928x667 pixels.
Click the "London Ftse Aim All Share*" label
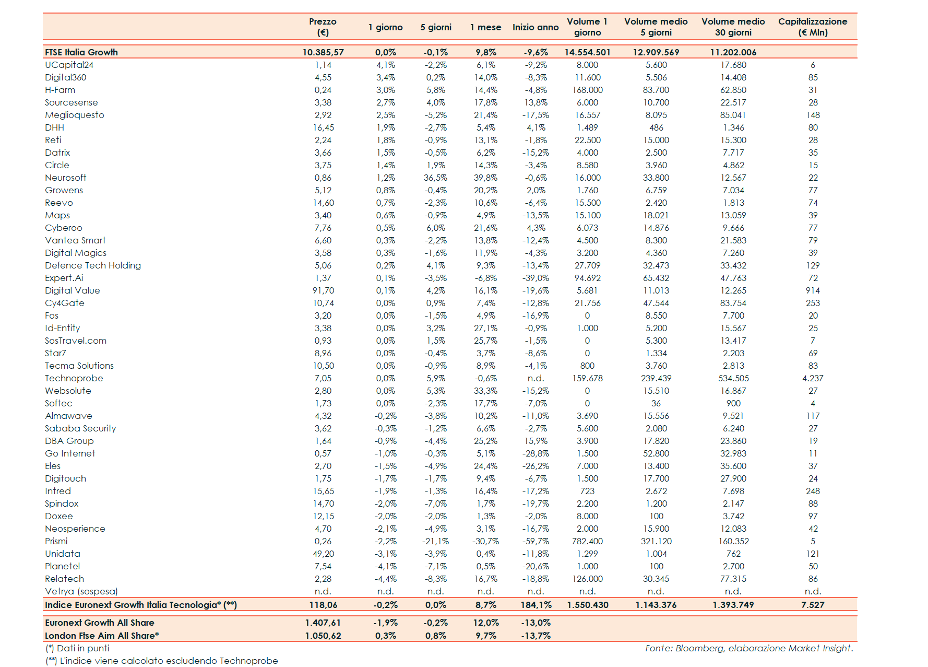tap(102, 636)
